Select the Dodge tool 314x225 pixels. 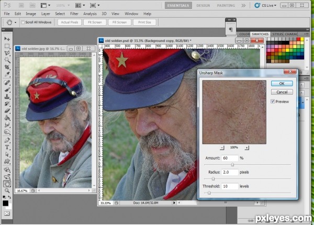(x=7, y=132)
